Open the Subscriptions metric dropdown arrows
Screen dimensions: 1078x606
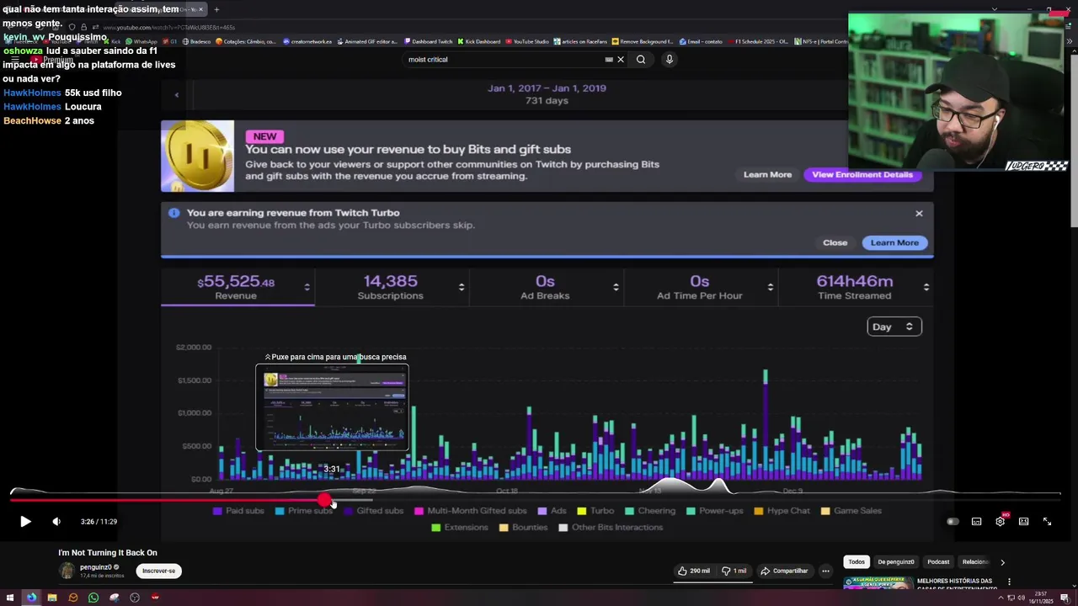pyautogui.click(x=462, y=288)
